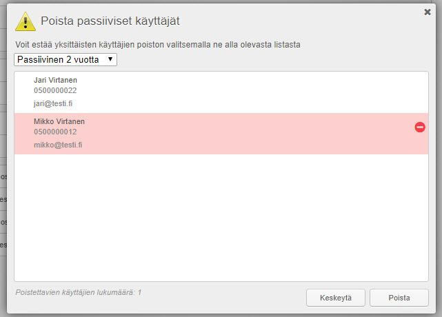
Task: Select the Jari Virtanen user row
Action: tap(221, 92)
